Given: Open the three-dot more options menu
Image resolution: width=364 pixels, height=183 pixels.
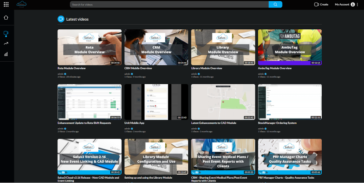Looking at the screenshot, I should 357,4.
